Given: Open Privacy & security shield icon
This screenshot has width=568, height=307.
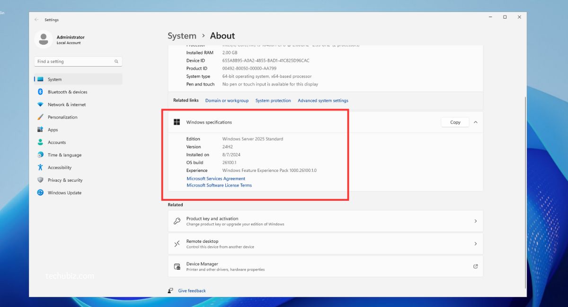Looking at the screenshot, I should 40,180.
